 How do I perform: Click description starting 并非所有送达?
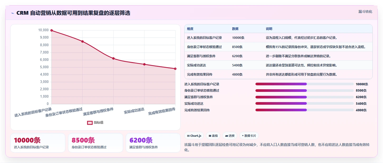coord(302,75)
